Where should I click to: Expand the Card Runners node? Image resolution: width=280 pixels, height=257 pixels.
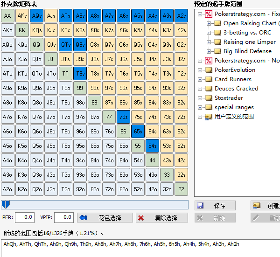coord(200,79)
